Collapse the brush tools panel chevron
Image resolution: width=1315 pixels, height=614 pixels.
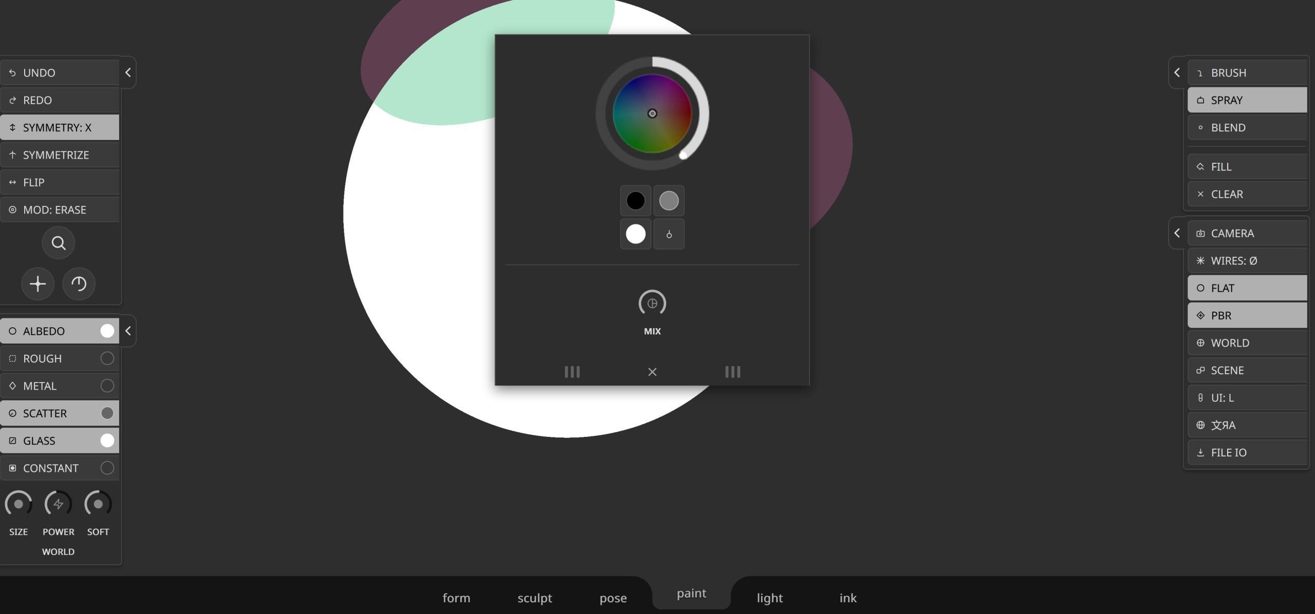(x=1177, y=72)
